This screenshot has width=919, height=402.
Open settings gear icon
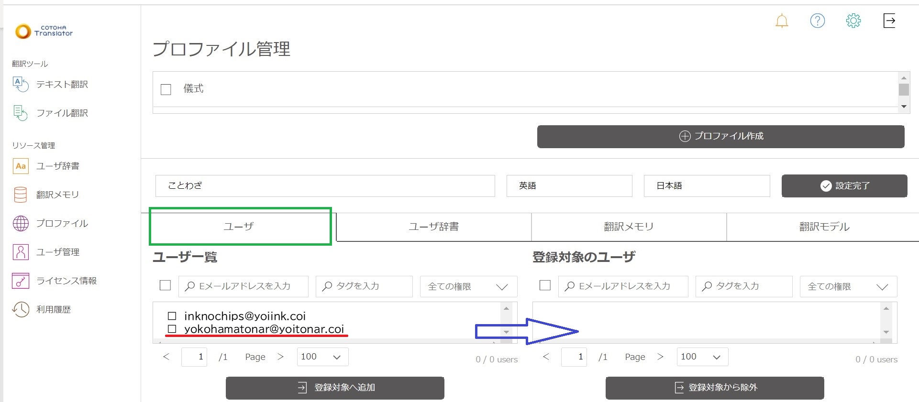click(x=853, y=21)
